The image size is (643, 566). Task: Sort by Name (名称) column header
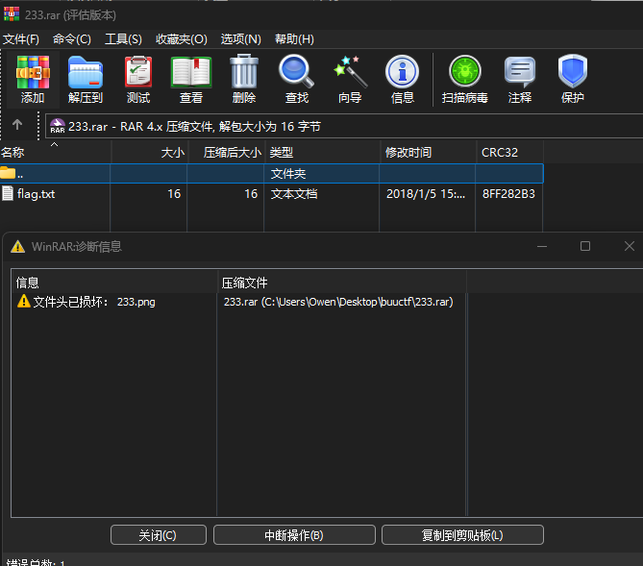[56, 152]
